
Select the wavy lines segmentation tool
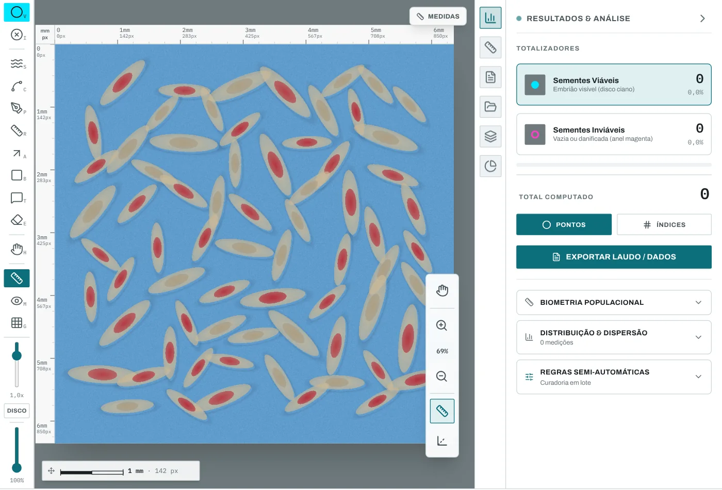[x=17, y=63]
